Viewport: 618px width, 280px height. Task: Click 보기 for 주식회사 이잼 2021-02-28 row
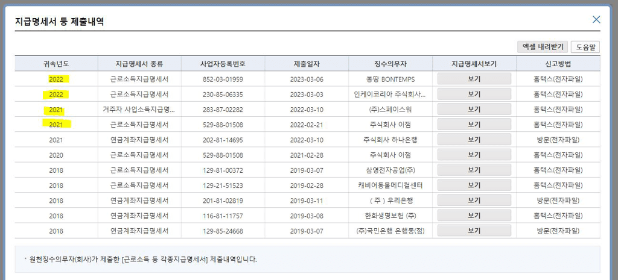474,155
